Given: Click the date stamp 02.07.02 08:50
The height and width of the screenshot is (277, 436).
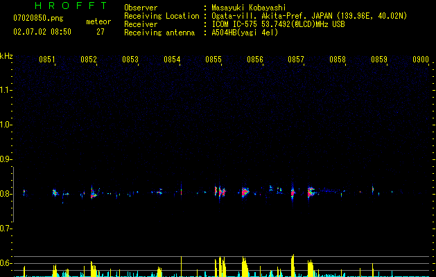Looking at the screenshot, I should click(x=42, y=32).
